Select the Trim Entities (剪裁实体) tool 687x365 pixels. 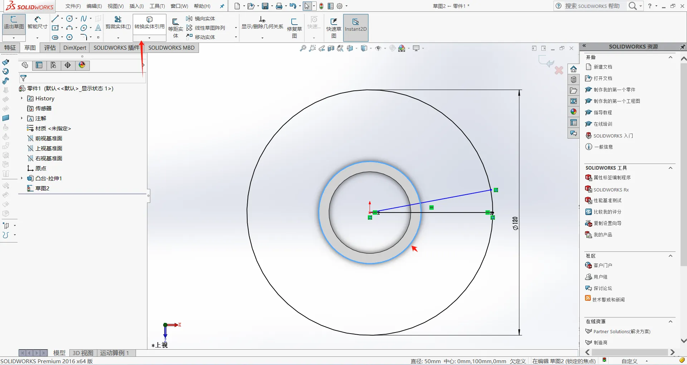[x=118, y=23]
